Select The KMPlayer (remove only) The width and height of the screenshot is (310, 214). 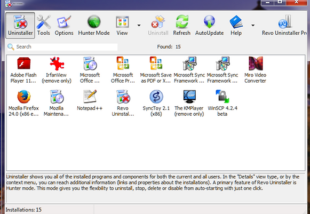[189, 103]
